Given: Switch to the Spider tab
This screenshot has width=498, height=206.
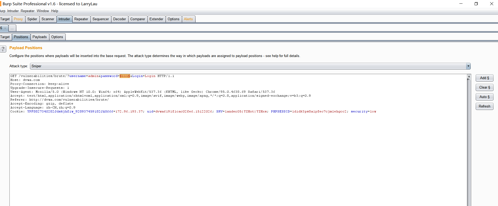Looking at the screenshot, I should point(32,19).
